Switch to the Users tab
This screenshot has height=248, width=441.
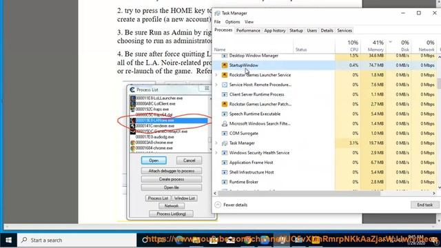(311, 30)
